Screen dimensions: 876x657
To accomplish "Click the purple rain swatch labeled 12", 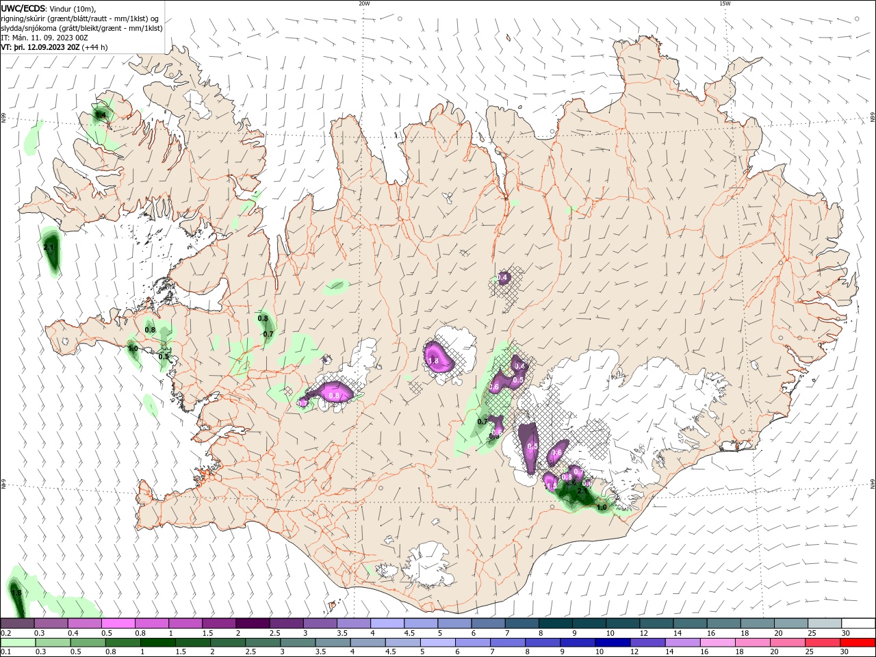I will coord(647,642).
